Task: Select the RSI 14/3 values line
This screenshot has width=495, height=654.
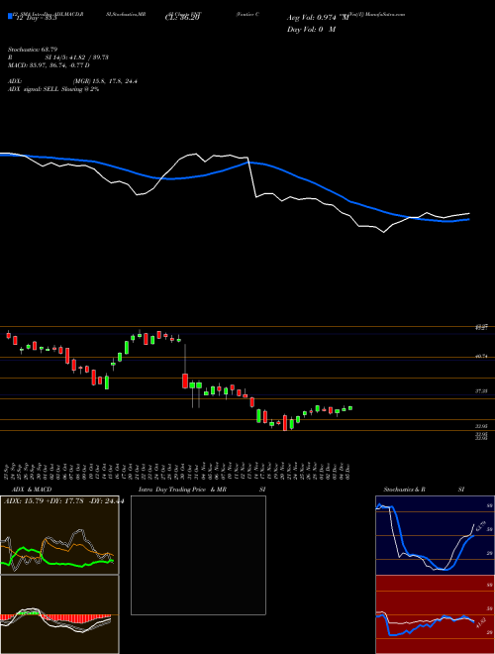Action: [x=58, y=57]
